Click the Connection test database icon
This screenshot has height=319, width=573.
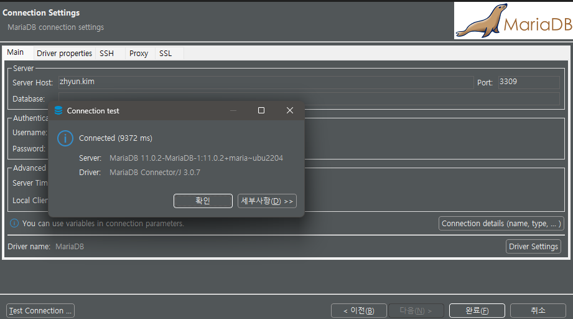(58, 110)
